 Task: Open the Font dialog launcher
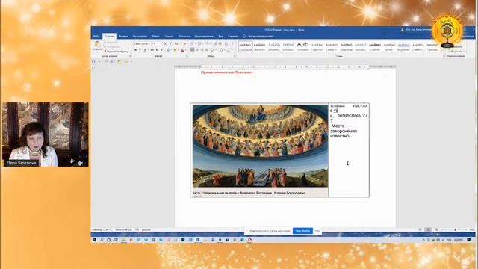187,56
